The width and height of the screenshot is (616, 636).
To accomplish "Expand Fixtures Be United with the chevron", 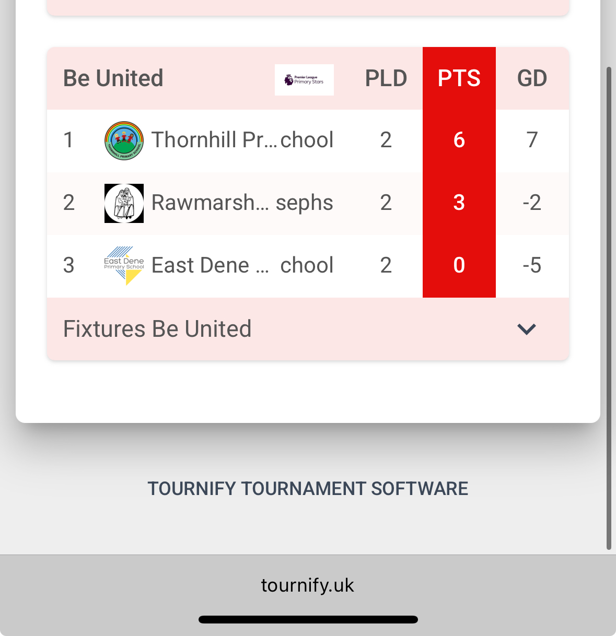I will [x=526, y=329].
